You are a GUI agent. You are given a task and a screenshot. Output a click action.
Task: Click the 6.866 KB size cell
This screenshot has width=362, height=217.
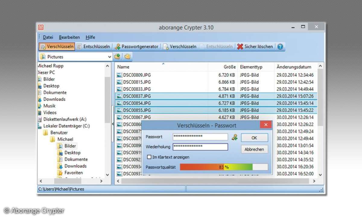coord(227,82)
